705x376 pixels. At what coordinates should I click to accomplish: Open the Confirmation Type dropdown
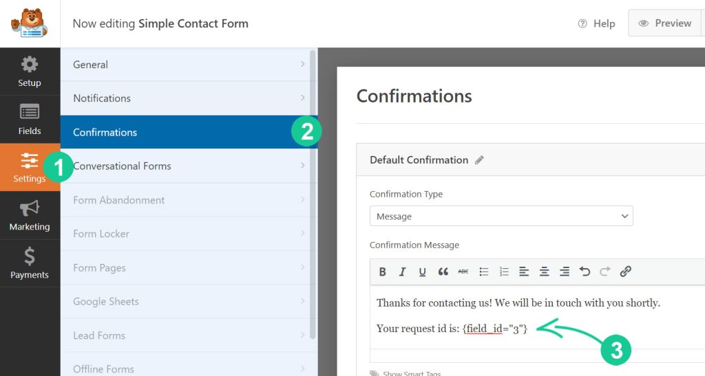pyautogui.click(x=501, y=216)
